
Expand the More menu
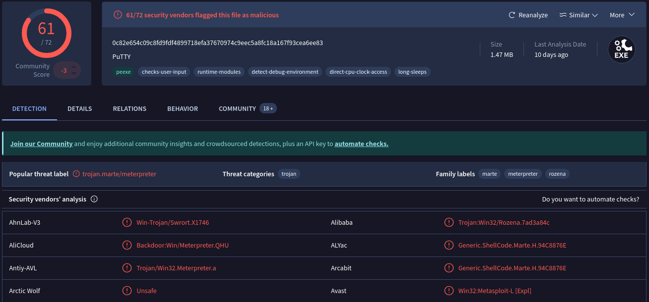[x=621, y=15]
